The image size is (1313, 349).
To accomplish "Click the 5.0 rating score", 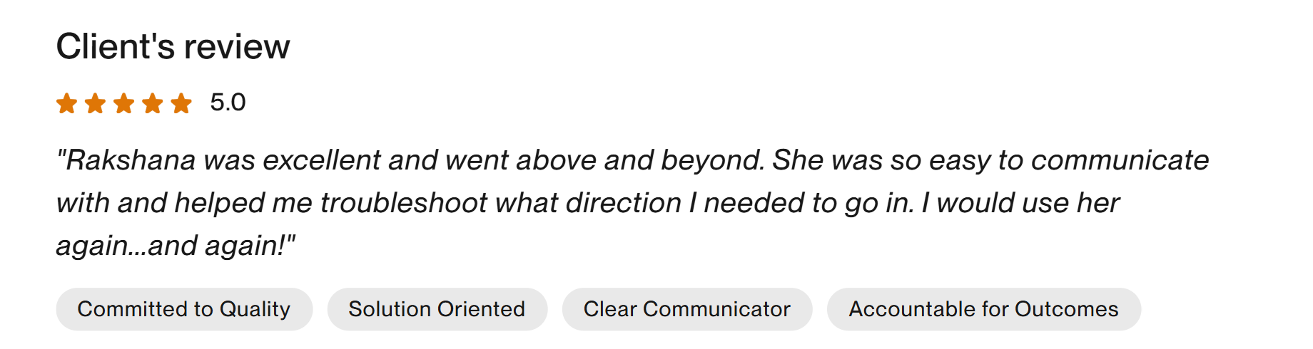I will [228, 103].
